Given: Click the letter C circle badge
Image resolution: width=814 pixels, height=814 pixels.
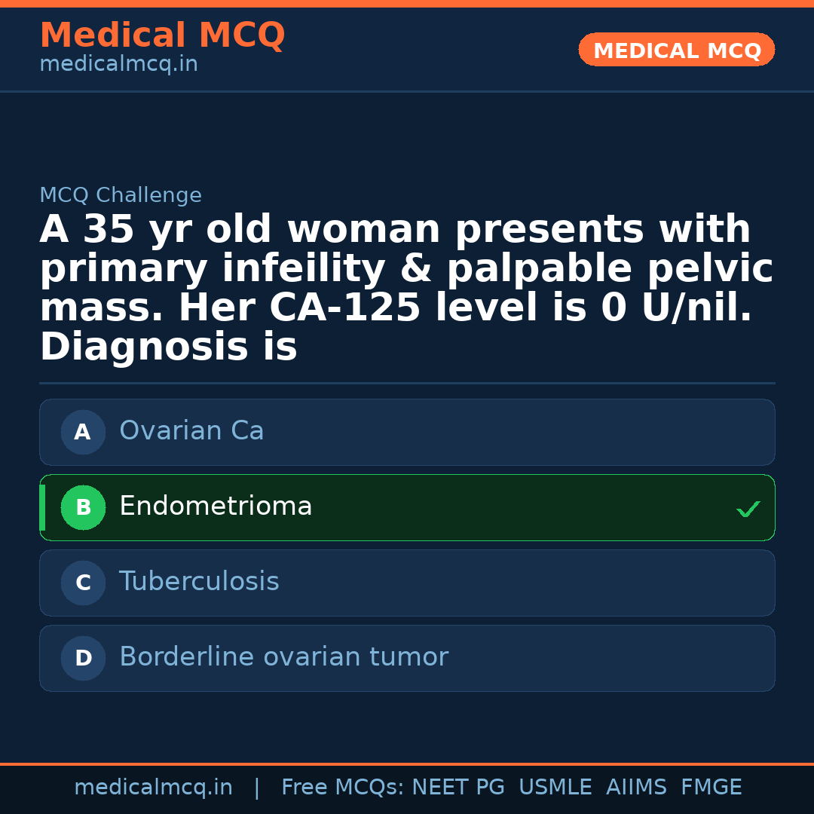Looking at the screenshot, I should coord(83,583).
